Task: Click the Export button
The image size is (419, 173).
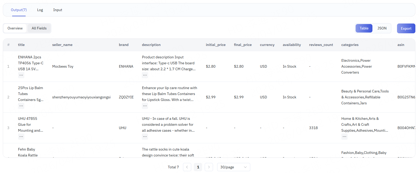Action: (406, 28)
